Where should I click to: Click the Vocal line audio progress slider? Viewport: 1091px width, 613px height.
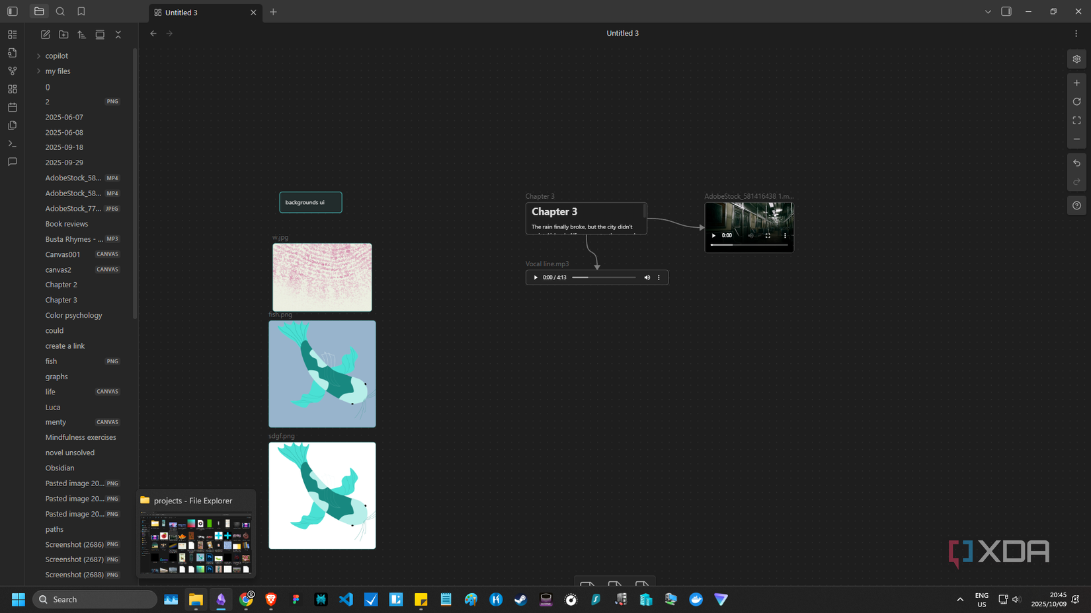(603, 277)
